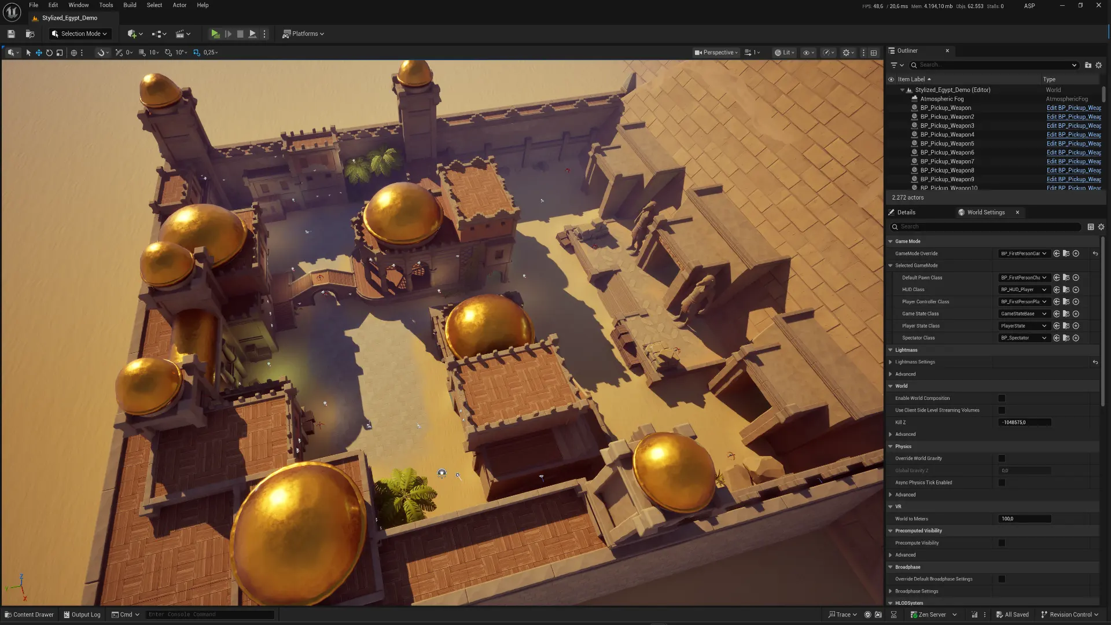Open the Perspective view dropdown

pyautogui.click(x=716, y=53)
